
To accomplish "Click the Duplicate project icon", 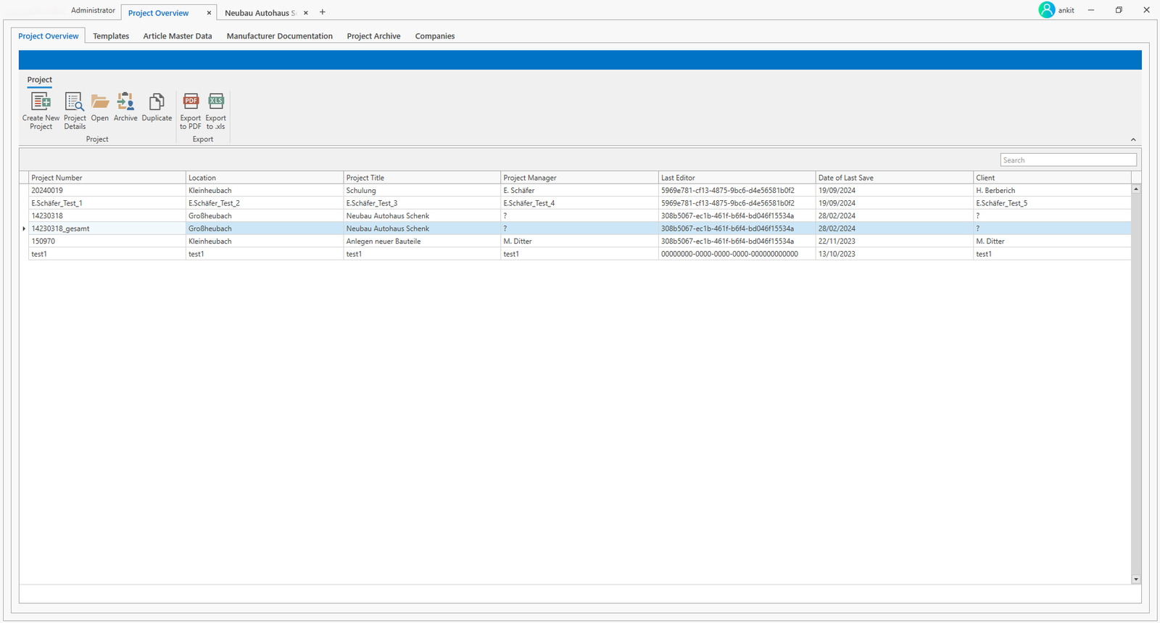I will pos(157,102).
